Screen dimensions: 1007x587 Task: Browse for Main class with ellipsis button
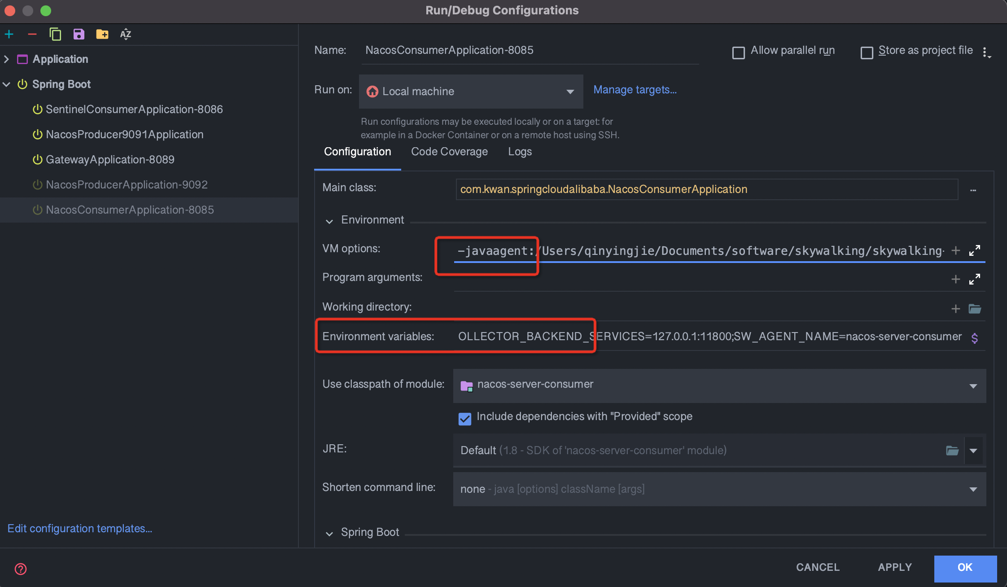(973, 190)
